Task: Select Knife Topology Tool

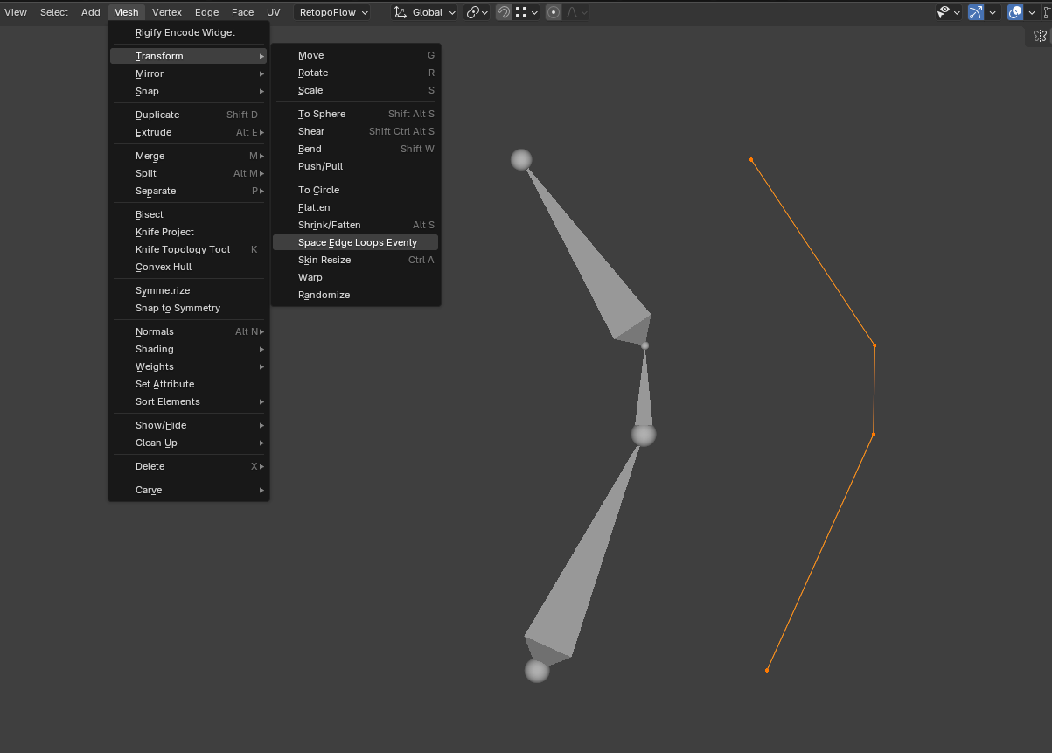Action: click(188, 249)
